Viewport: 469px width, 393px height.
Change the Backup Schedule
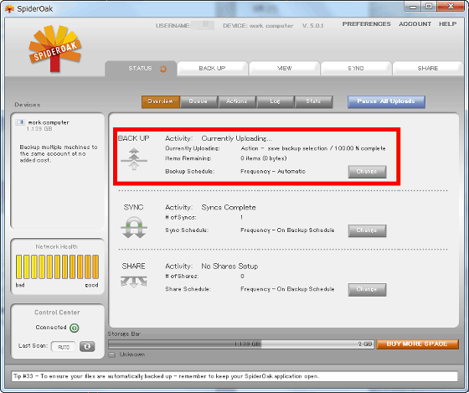367,172
